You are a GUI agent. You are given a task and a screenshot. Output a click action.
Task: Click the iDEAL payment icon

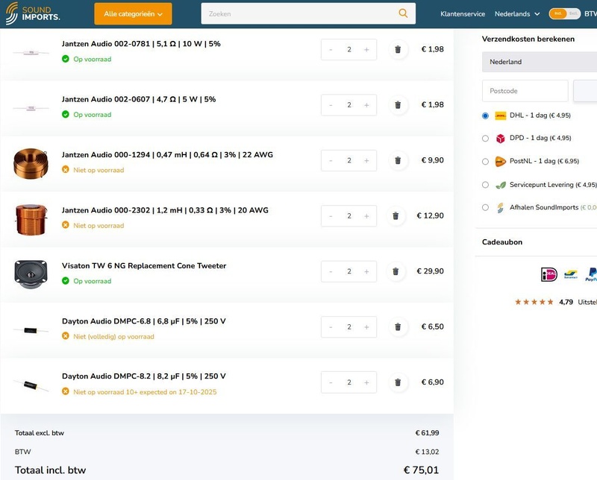549,274
